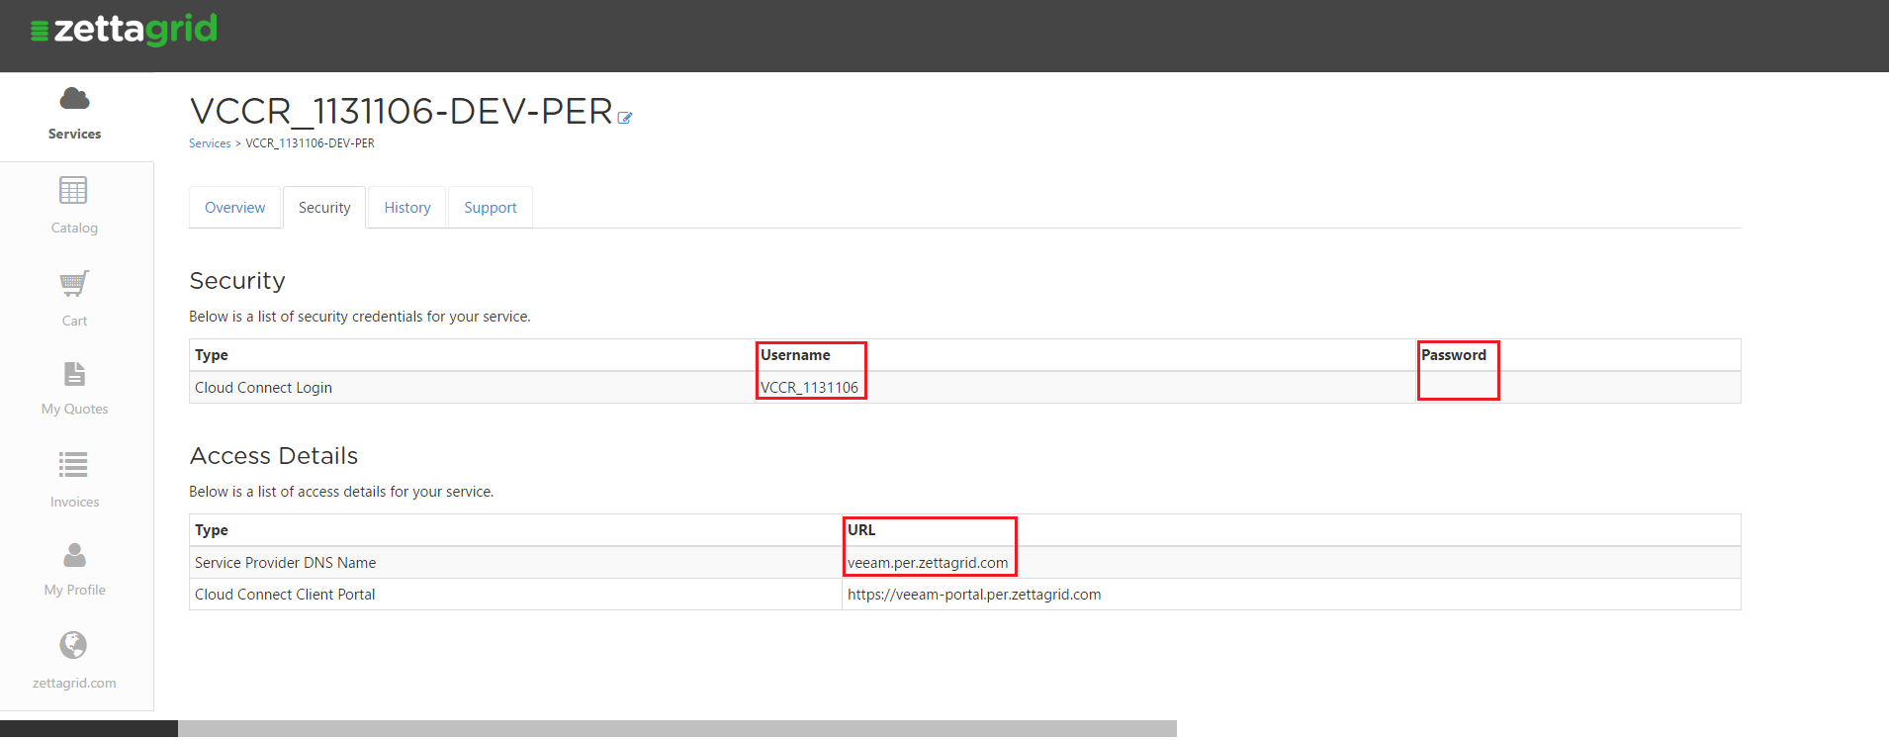Viewport: 1889px width, 740px height.
Task: Select the username VCCR_1131106
Action: (809, 388)
